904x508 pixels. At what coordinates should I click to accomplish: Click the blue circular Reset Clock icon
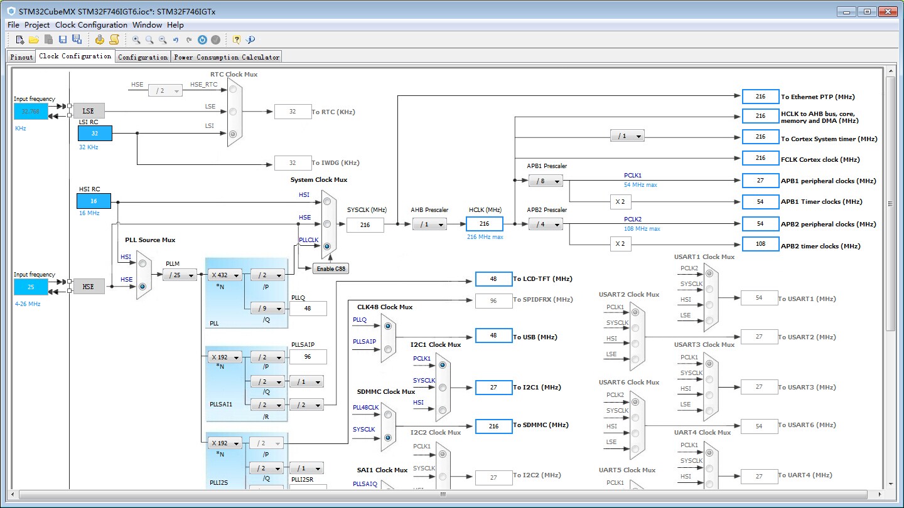(x=202, y=40)
